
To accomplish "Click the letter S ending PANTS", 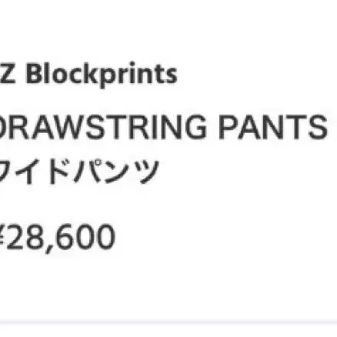I will point(318,127).
